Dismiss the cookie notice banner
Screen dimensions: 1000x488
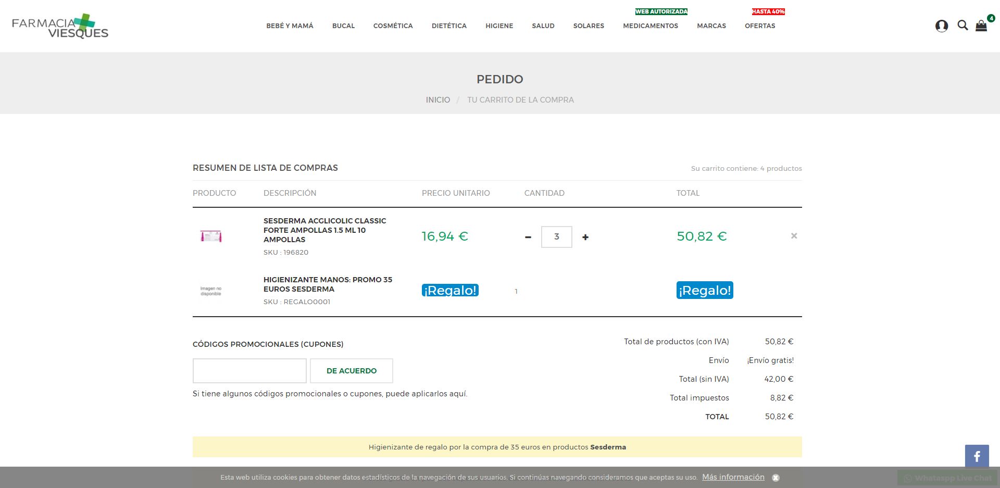tap(776, 478)
